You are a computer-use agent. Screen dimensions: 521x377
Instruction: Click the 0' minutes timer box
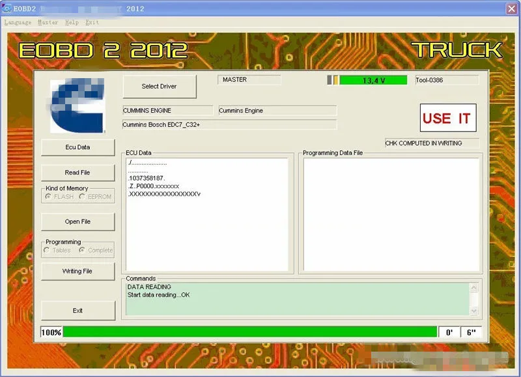point(449,332)
